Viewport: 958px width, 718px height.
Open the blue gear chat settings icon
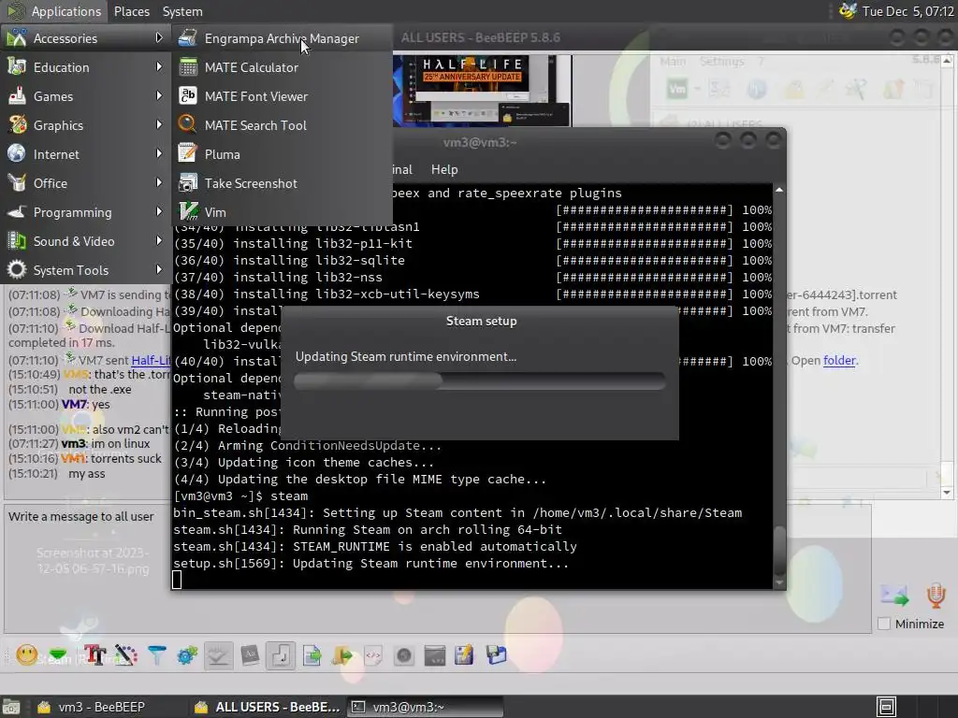point(187,655)
